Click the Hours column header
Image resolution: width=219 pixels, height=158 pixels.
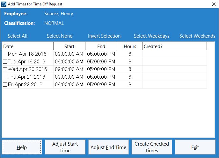[130, 46]
